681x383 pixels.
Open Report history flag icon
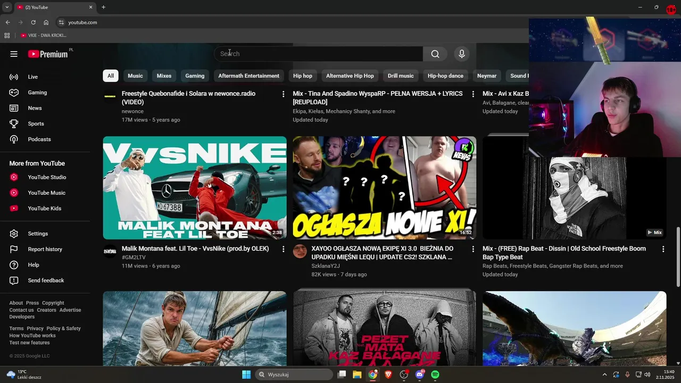[x=14, y=249]
